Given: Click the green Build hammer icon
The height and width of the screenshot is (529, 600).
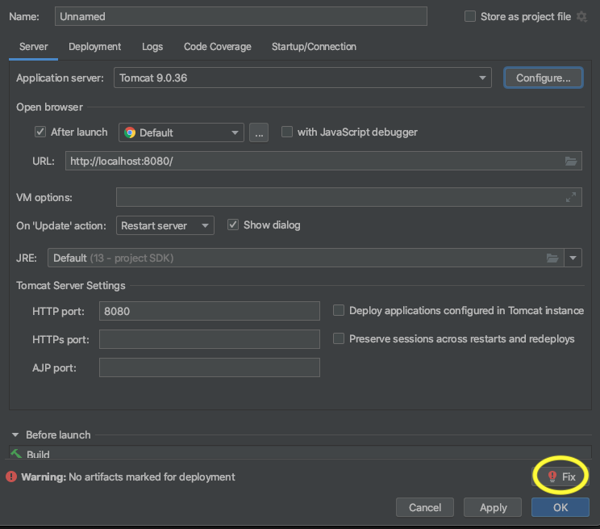Looking at the screenshot, I should 16,454.
